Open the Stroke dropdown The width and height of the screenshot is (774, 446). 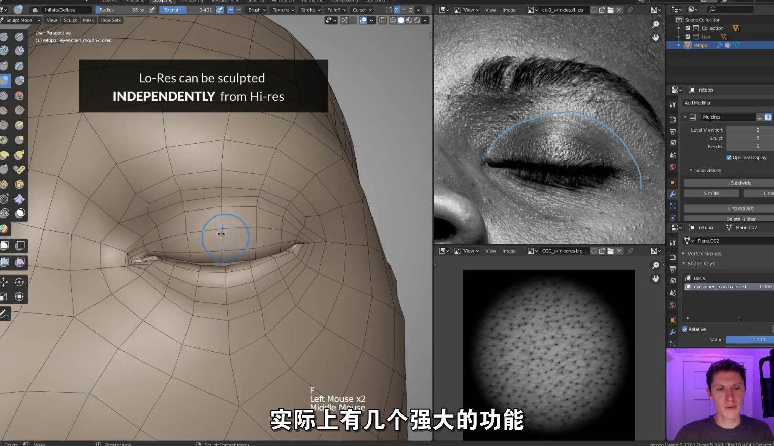pyautogui.click(x=311, y=10)
